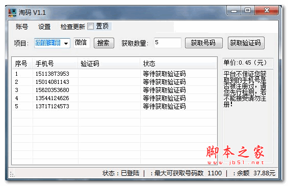Close the 淘码 window
This screenshot has width=288, height=186.
267,11
